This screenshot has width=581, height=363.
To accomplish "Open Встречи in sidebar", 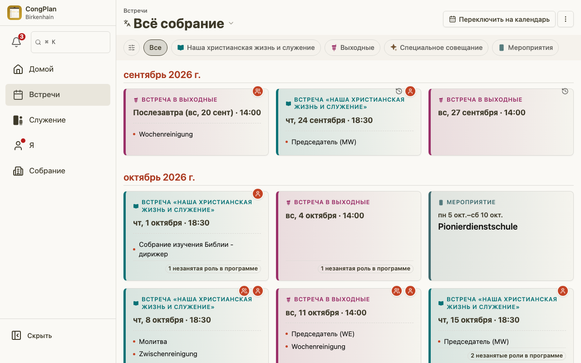I will point(58,95).
